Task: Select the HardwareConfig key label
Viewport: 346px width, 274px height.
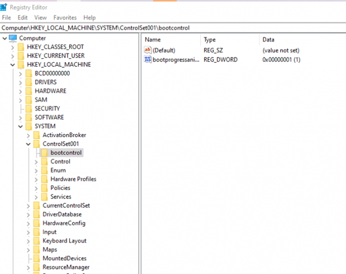Action: (64, 223)
